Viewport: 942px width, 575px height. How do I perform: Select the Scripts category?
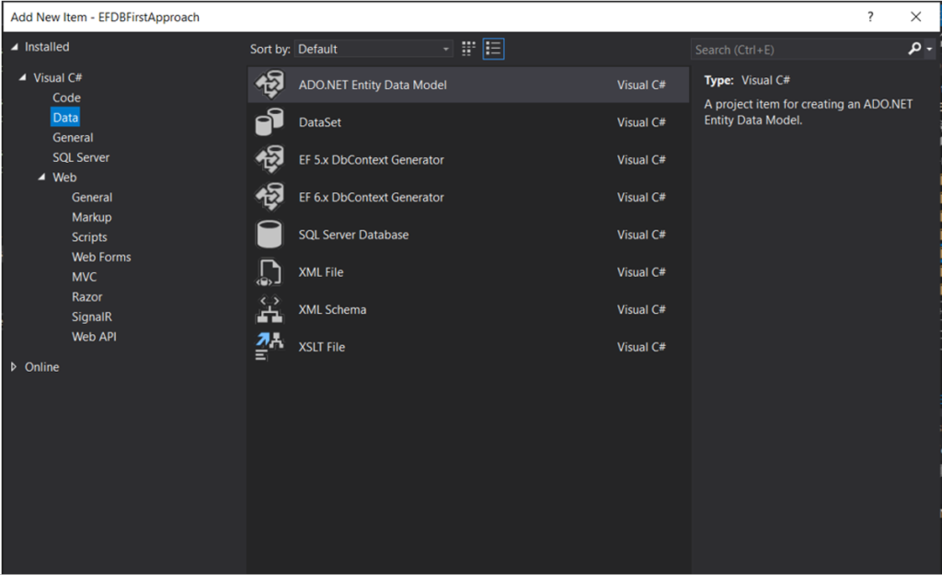[x=89, y=236]
